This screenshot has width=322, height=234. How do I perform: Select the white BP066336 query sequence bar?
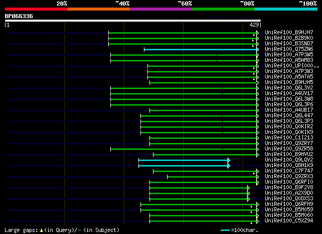pos(133,21)
